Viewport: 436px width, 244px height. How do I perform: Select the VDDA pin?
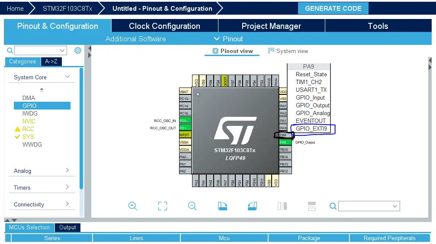pos(185,150)
